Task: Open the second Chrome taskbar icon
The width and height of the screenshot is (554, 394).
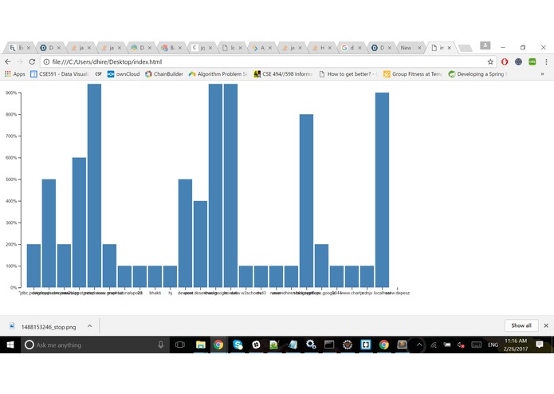Action: click(x=384, y=345)
